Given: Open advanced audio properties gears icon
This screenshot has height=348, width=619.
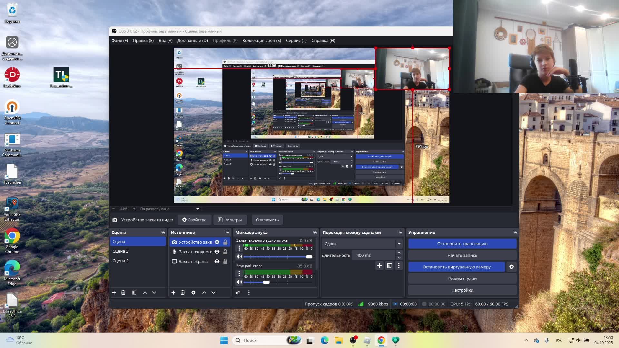Looking at the screenshot, I should click(238, 293).
